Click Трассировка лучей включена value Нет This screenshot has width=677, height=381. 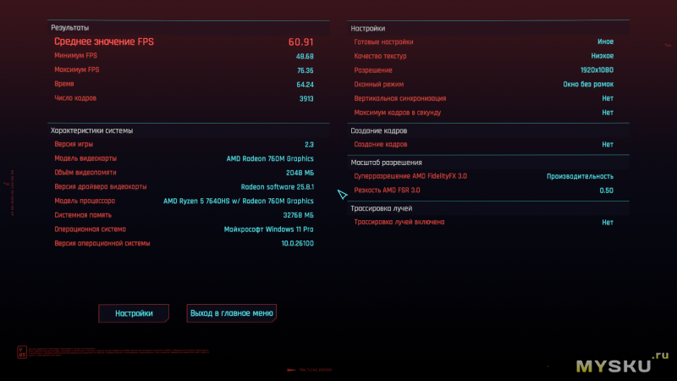pyautogui.click(x=608, y=223)
